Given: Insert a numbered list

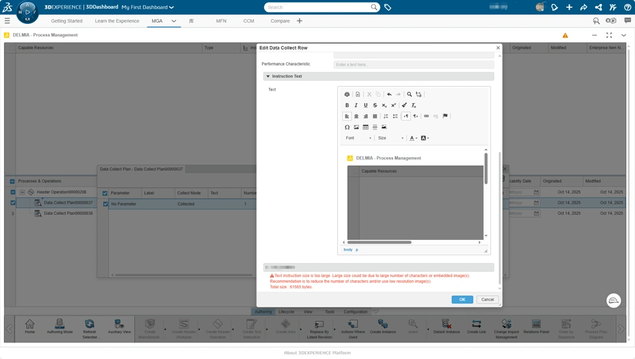Looking at the screenshot, I should pyautogui.click(x=386, y=116).
